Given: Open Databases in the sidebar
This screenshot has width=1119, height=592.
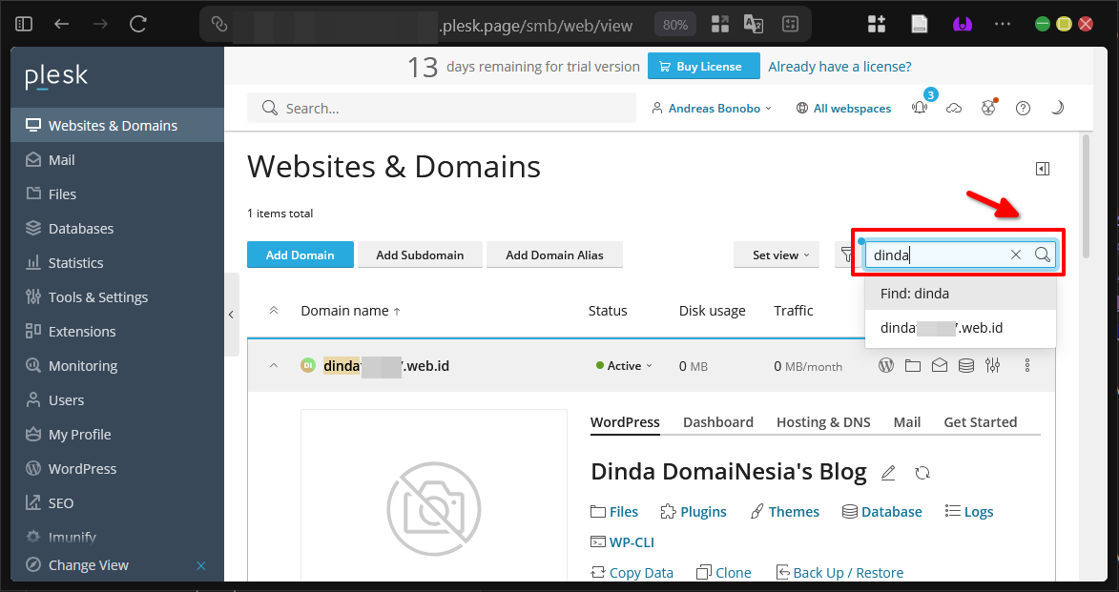Looking at the screenshot, I should (x=81, y=229).
